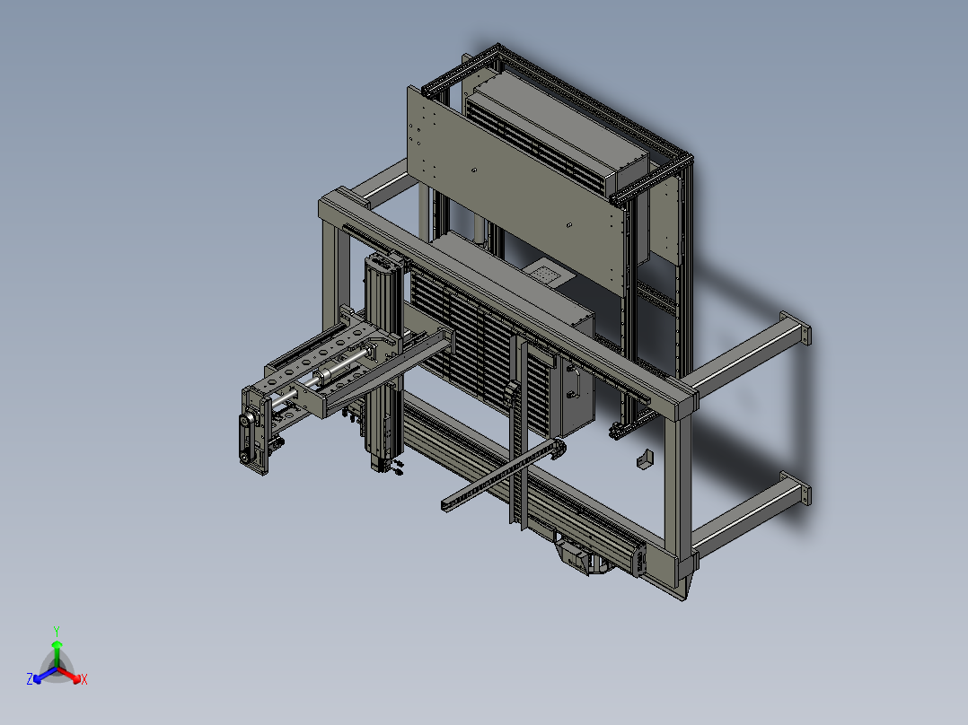Select the upper right wall mounting flange

(796, 328)
